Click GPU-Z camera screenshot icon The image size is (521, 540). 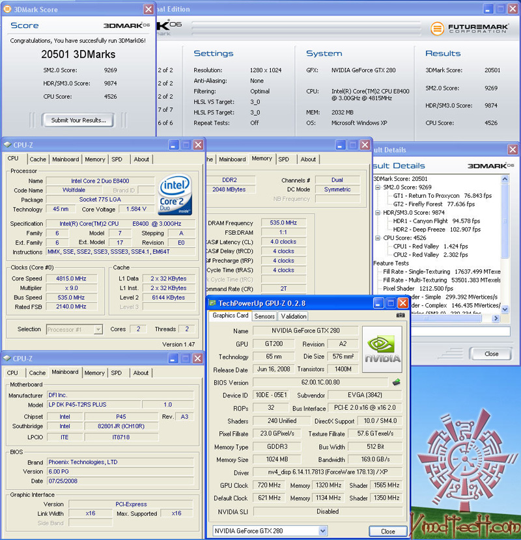pyautogui.click(x=400, y=315)
